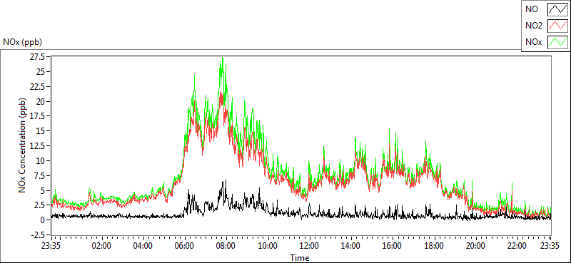Click the 22.5 y-axis tick label
Image resolution: width=571 pixels, height=263 pixels.
(x=38, y=86)
